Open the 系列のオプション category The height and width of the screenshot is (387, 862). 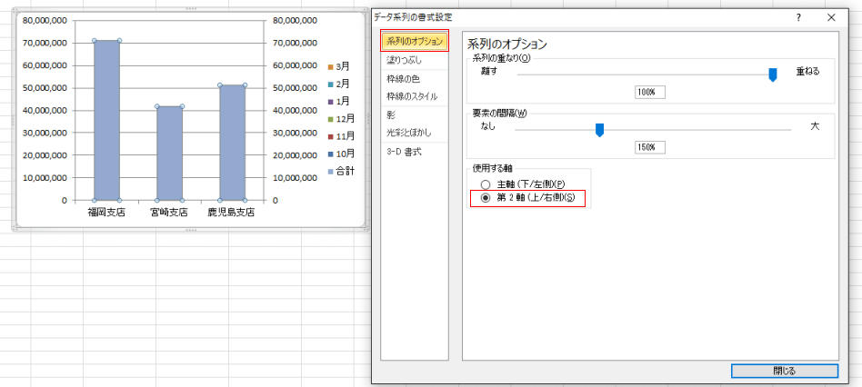point(415,41)
